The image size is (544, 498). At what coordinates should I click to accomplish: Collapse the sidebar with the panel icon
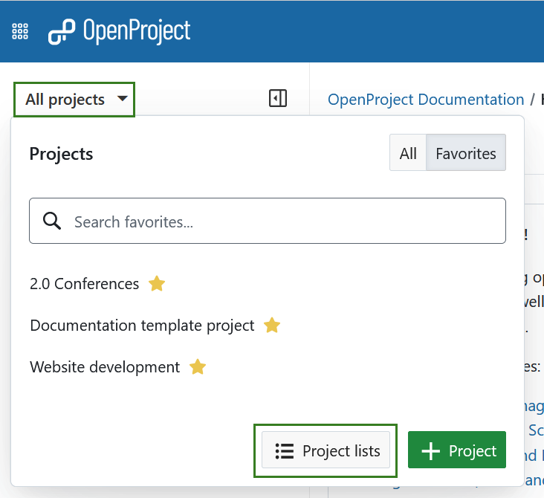pyautogui.click(x=278, y=98)
